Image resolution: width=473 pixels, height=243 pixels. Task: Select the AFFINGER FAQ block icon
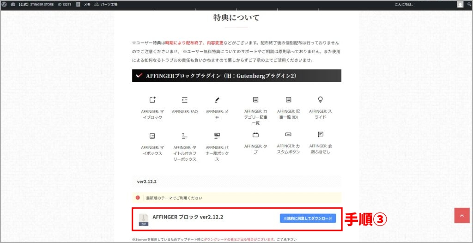(x=184, y=100)
